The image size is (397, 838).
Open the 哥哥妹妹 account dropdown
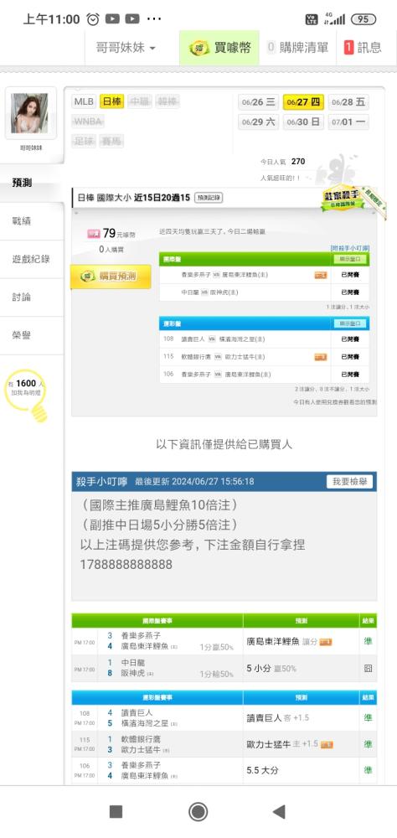126,48
